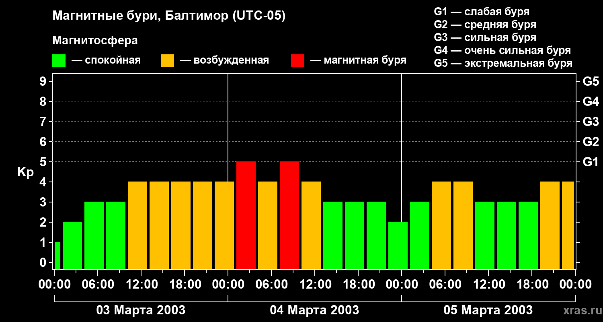Click the orange "возбужденная" legend swatch

167,61
